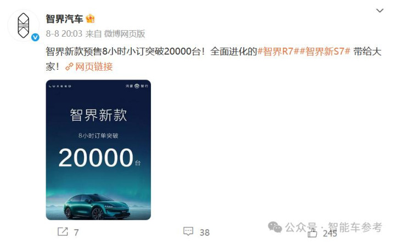Image resolution: width=395 pixels, height=243 pixels.
Task: Click the repost share icon
Action: pos(63,231)
